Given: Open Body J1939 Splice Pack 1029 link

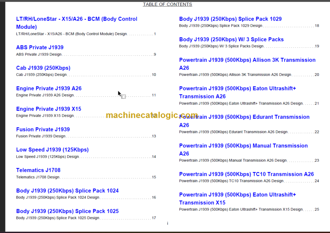Looking at the screenshot, I should (x=230, y=19).
